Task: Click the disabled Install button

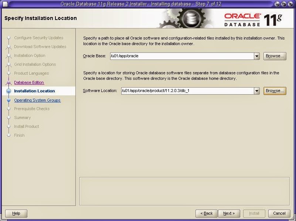Action: click(x=254, y=214)
